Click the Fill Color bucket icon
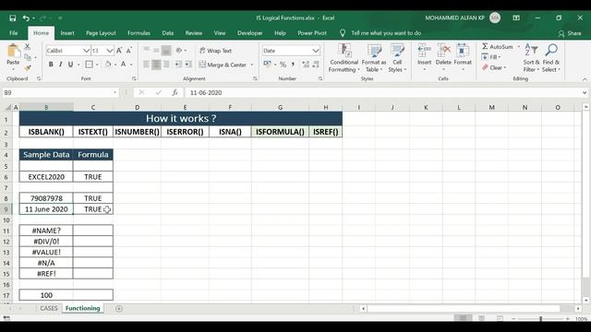Image resolution: width=591 pixels, height=332 pixels. (x=108, y=65)
